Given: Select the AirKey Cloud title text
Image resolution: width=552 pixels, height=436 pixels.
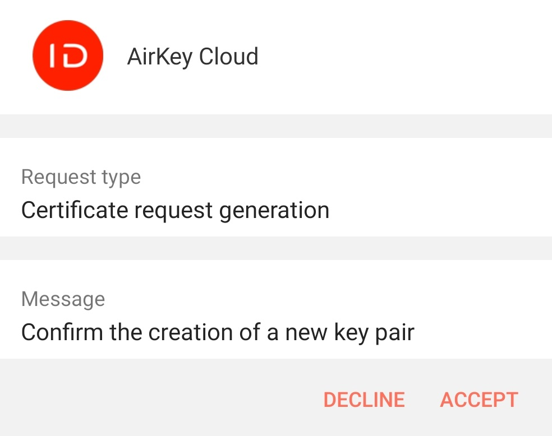Looking at the screenshot, I should 192,57.
